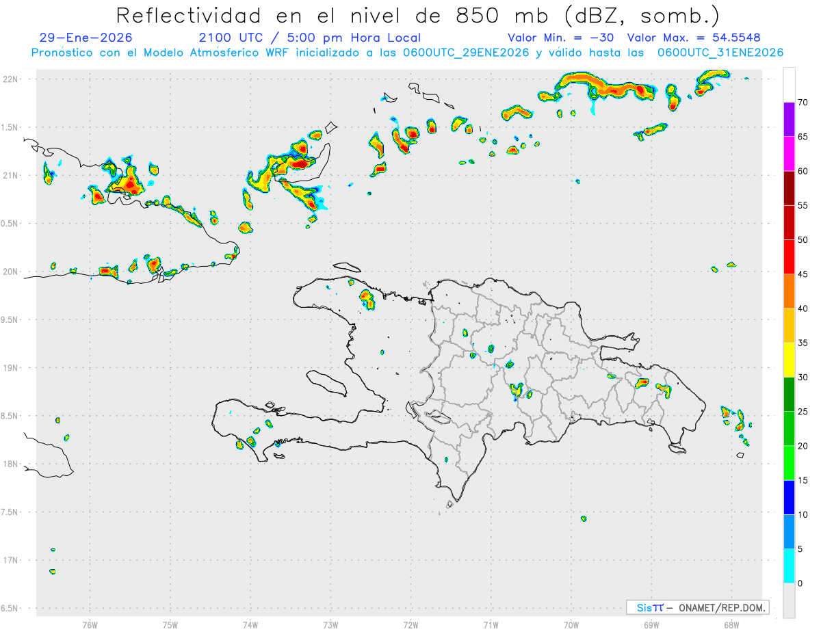Screen dimensions: 821x634
Task: Click the '70W' longitude label
Action: (x=571, y=624)
